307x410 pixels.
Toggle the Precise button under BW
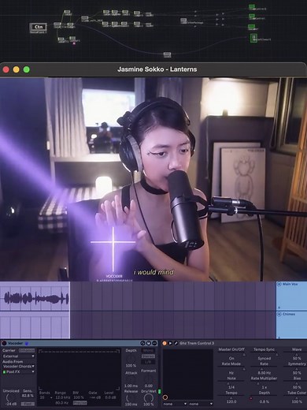tap(80, 403)
